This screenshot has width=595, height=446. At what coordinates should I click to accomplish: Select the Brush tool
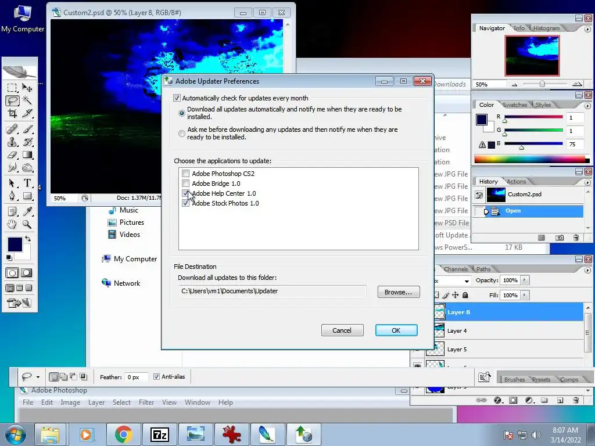(x=27, y=130)
